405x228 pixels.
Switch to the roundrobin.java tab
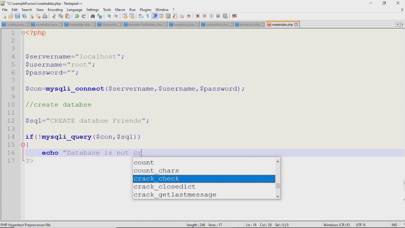pos(46,25)
